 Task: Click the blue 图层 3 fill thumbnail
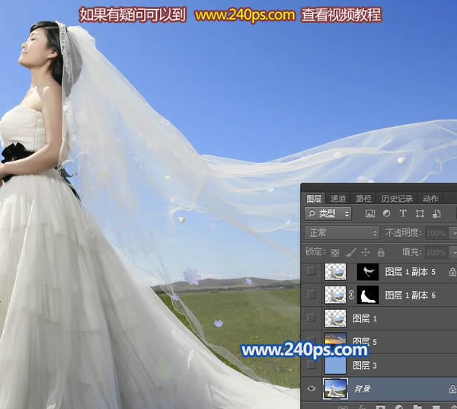[x=335, y=366]
